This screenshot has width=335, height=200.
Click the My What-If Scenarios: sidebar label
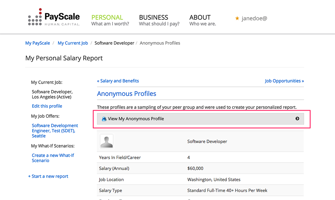point(53,146)
